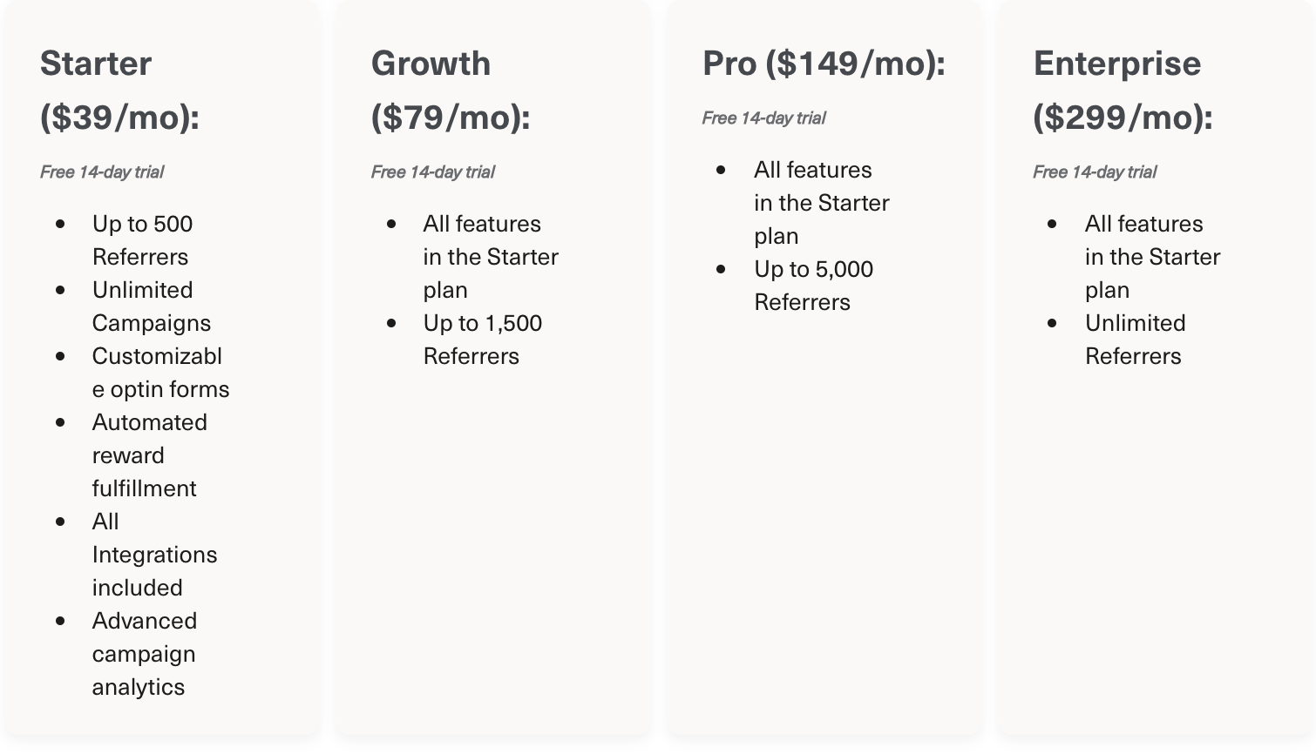Click Free 14-day trial under Growth

click(x=433, y=172)
